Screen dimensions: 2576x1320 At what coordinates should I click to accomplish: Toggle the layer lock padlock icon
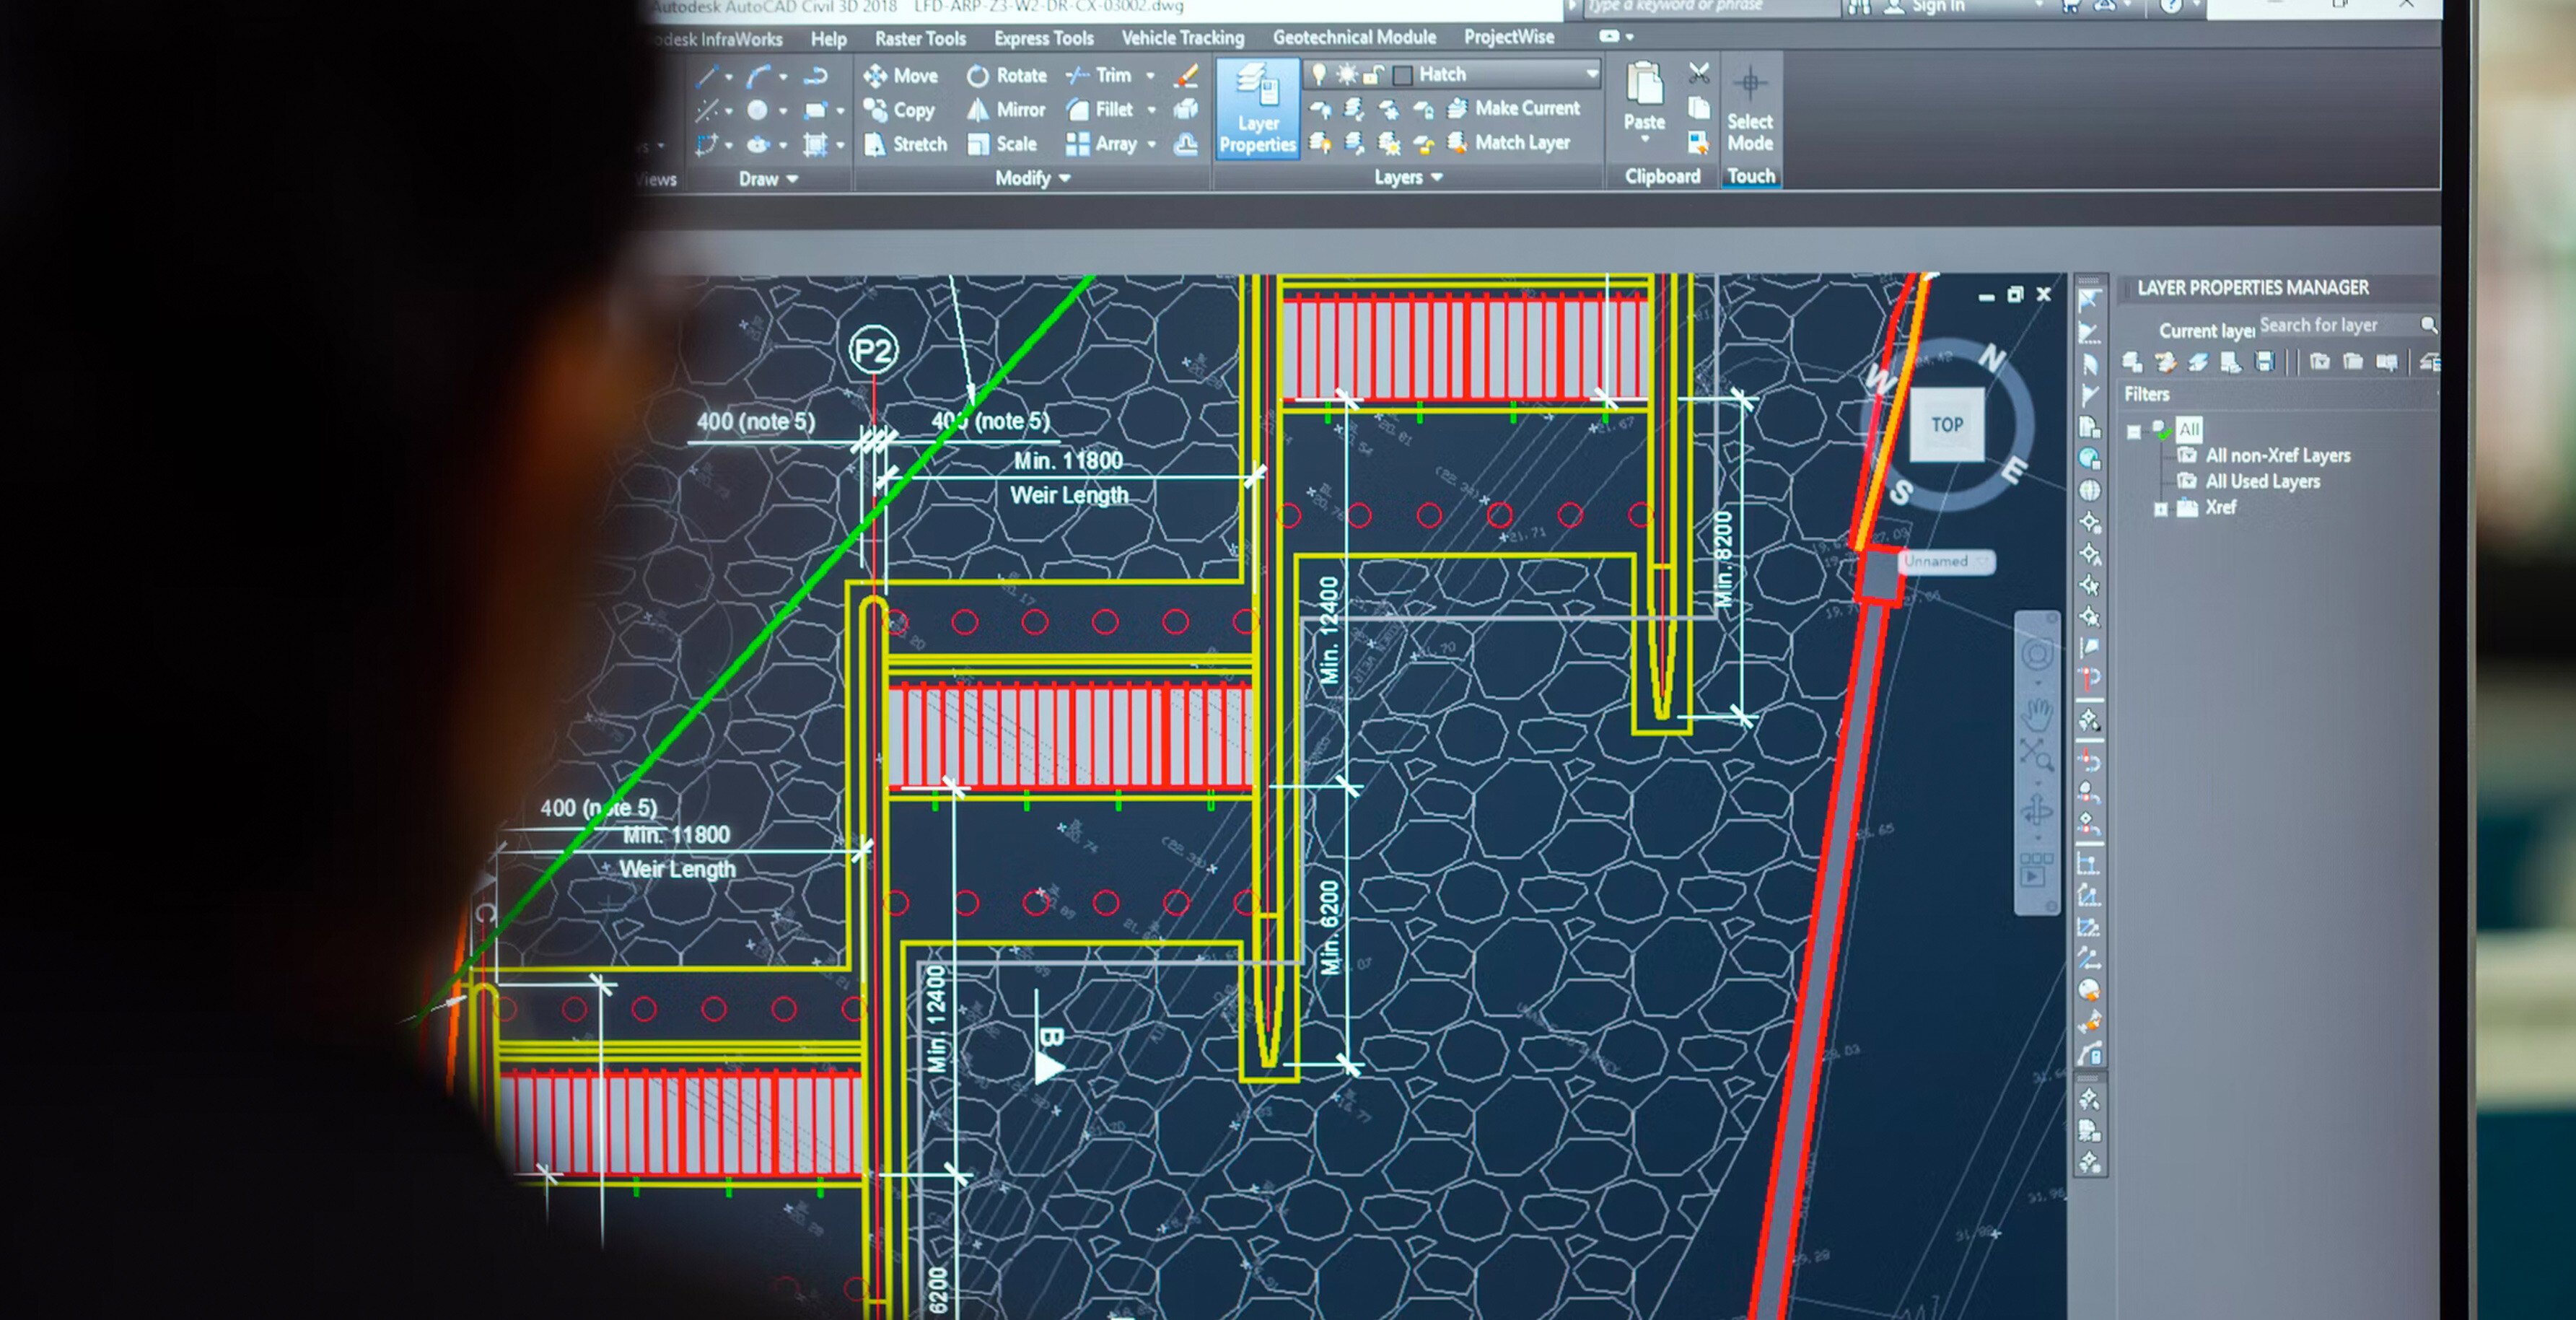coord(1374,74)
